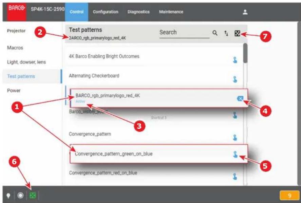Click the orange notification counter 9
Image resolution: width=301 pixels, height=203 pixels.
click(289, 196)
